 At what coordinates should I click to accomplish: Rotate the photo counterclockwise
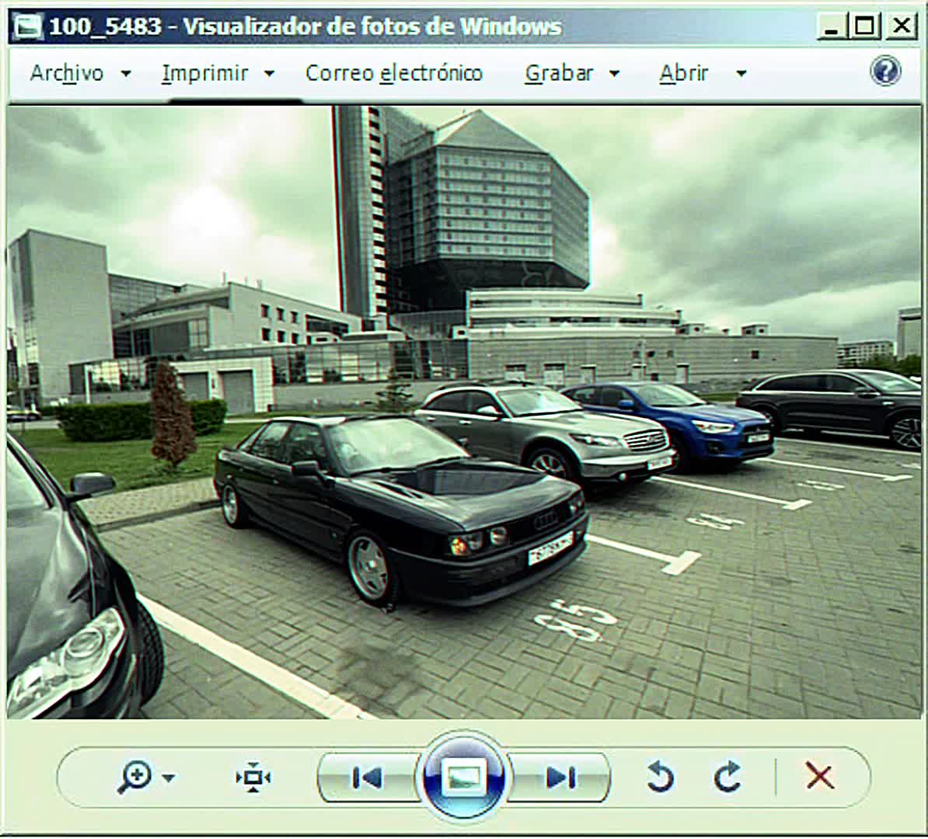[x=660, y=776]
